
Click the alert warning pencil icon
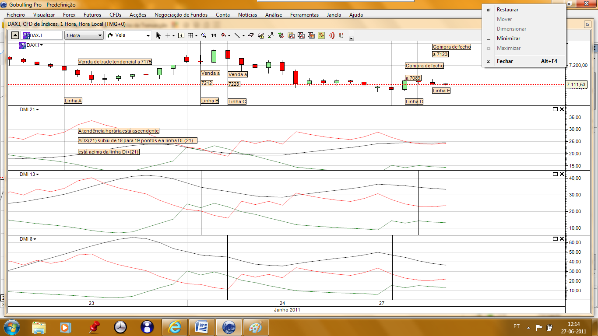pyautogui.click(x=261, y=35)
